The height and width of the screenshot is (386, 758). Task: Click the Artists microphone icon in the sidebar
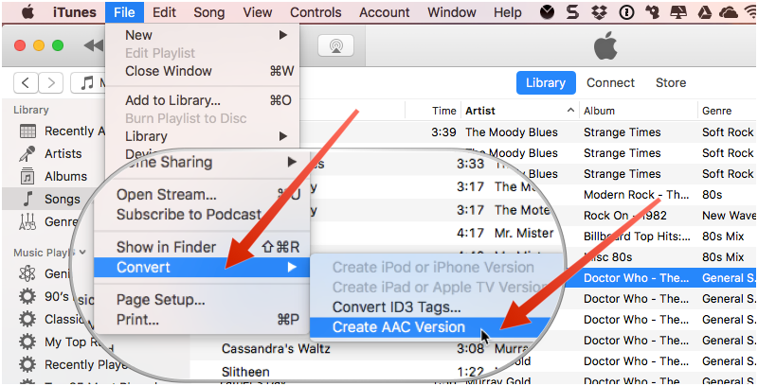tap(28, 153)
